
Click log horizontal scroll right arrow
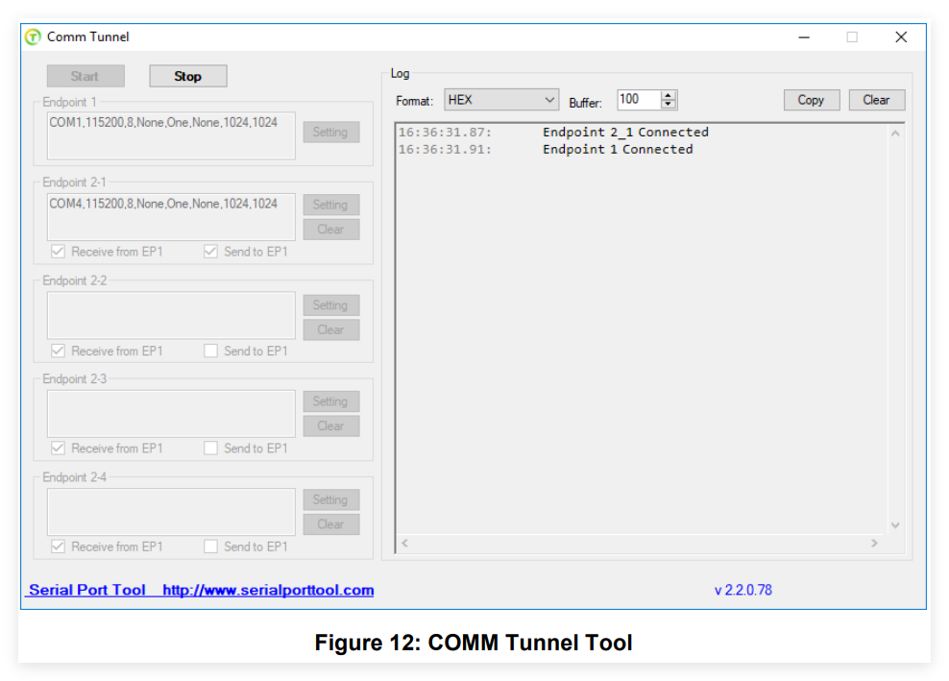[874, 543]
